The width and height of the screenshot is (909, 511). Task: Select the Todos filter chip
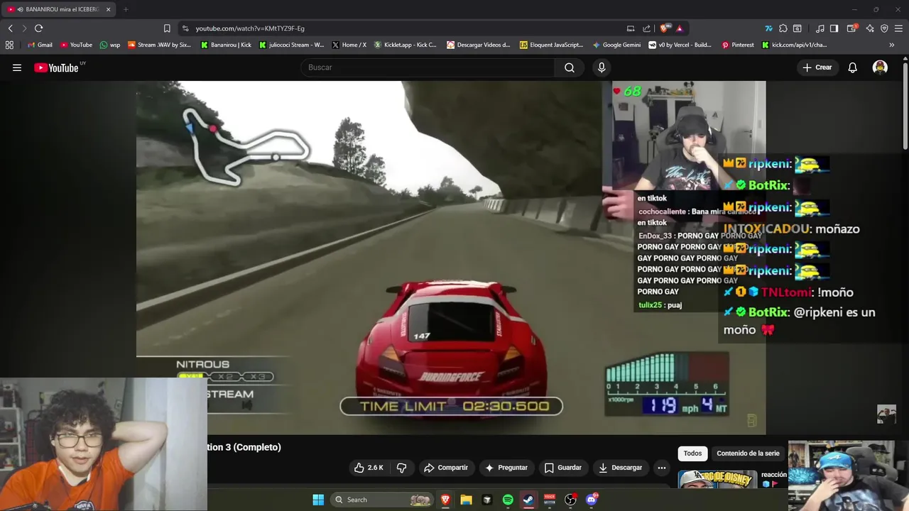coord(692,454)
